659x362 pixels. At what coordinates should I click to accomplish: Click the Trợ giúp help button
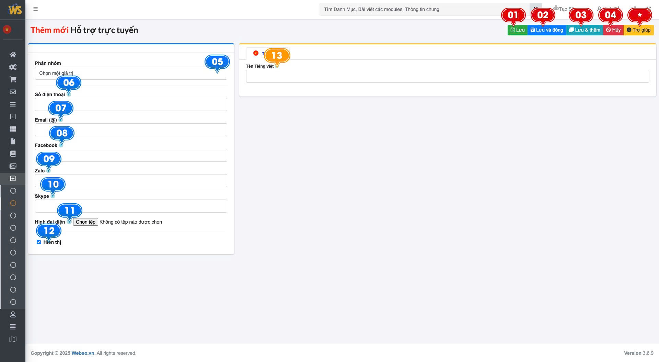coord(638,30)
